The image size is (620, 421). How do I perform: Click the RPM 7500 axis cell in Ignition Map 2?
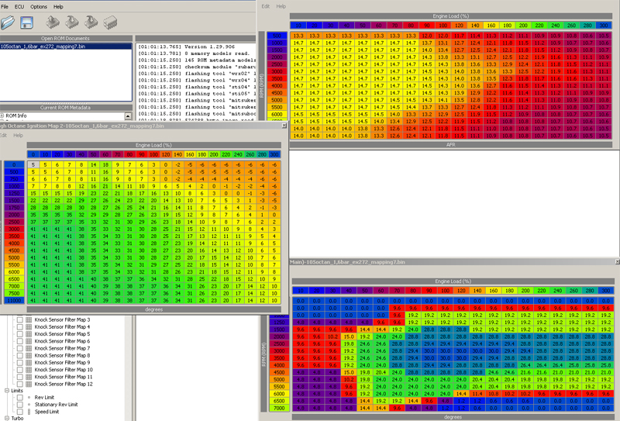[14, 293]
